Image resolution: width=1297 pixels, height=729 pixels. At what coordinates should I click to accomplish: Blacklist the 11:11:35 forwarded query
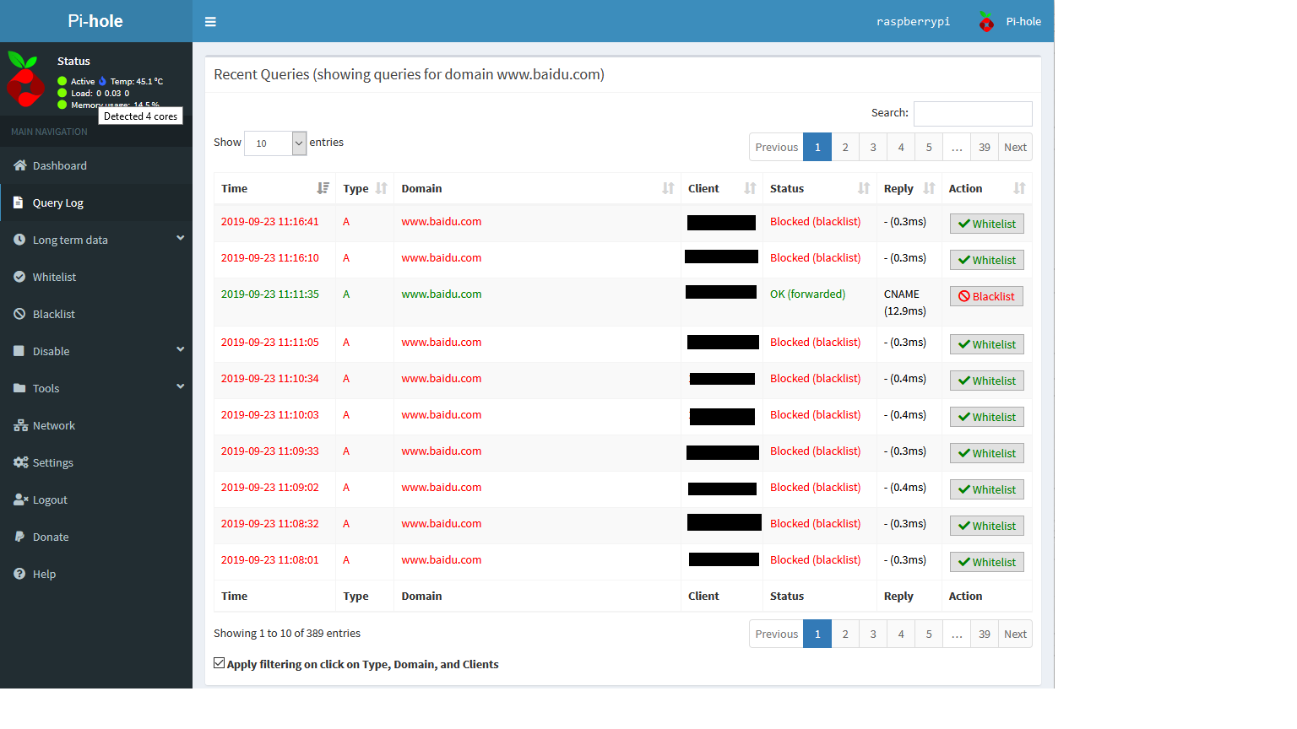[x=986, y=296]
